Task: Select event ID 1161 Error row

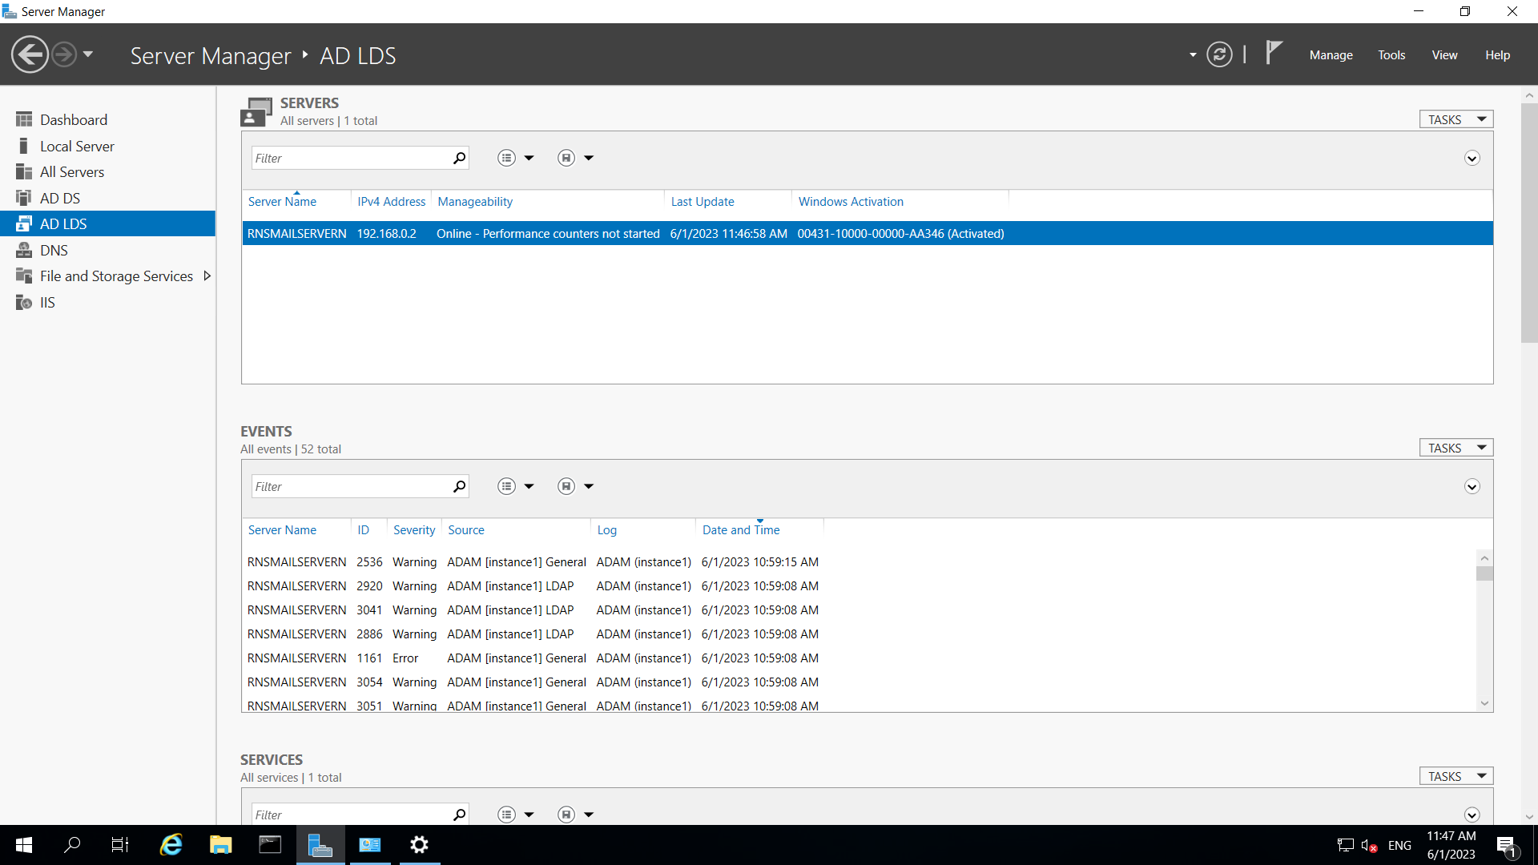Action: (x=859, y=658)
